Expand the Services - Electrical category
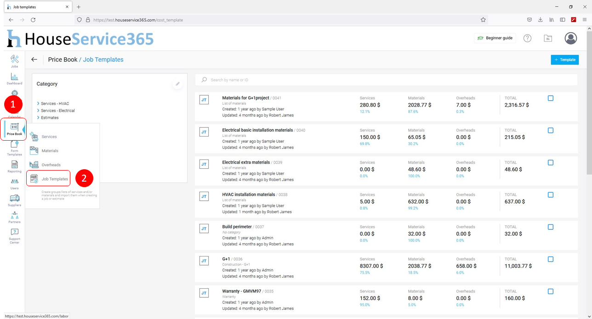The image size is (592, 319). tap(57, 110)
